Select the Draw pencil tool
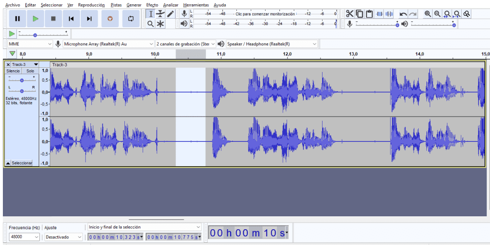Screen dimensions: 490x245 coord(170,14)
